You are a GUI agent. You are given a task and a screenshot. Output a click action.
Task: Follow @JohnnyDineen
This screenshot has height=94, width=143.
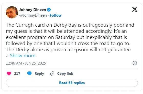click(x=56, y=15)
